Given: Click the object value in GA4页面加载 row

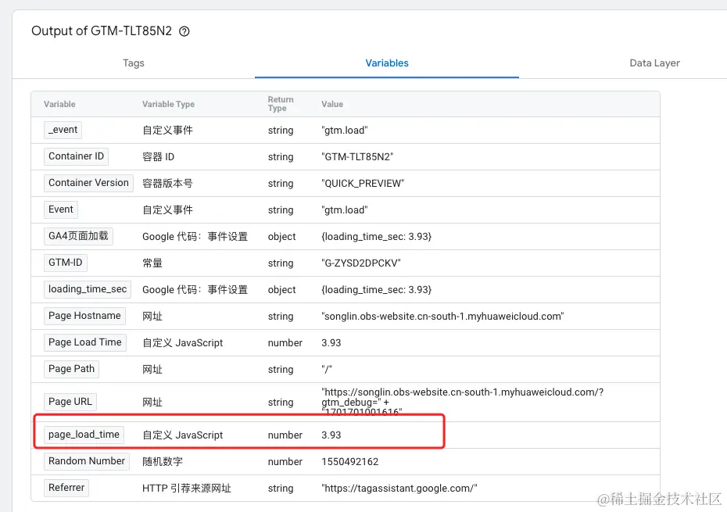Looking at the screenshot, I should [376, 237].
